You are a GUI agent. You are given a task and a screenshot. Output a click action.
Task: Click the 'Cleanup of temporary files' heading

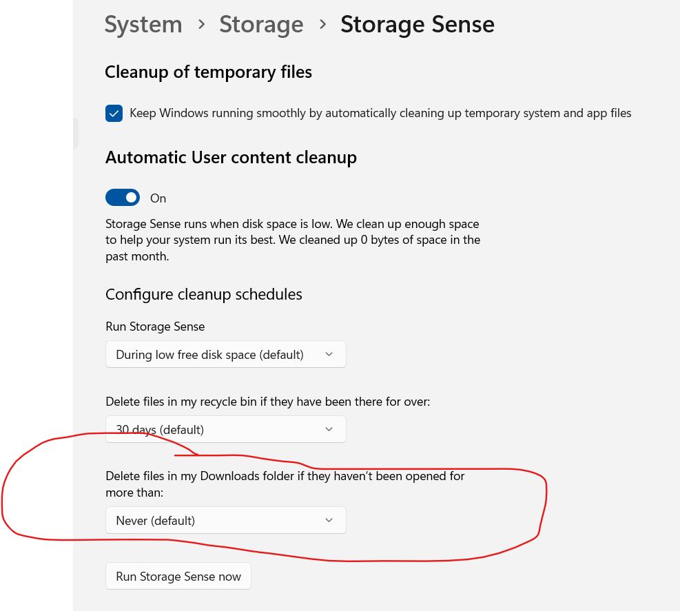click(x=208, y=72)
